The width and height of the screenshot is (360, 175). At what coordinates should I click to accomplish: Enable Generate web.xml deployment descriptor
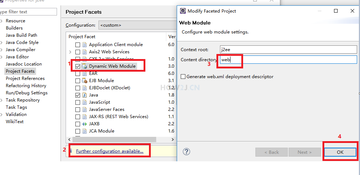[183, 76]
